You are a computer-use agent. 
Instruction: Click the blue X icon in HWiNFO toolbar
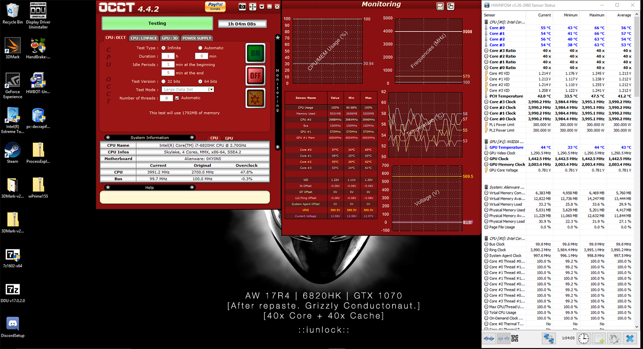(x=630, y=338)
